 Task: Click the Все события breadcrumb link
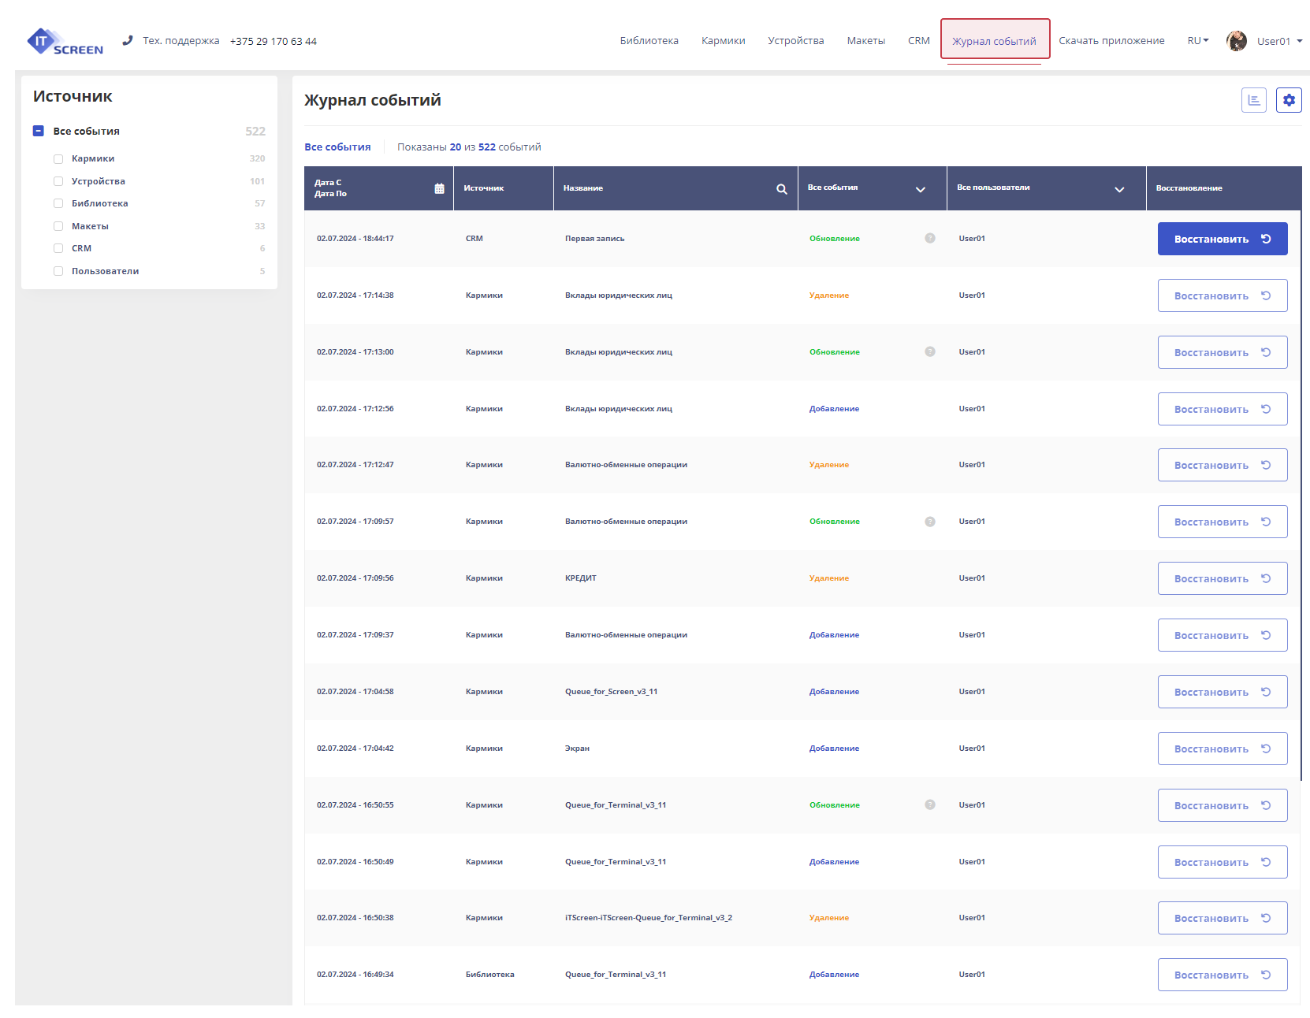click(337, 147)
